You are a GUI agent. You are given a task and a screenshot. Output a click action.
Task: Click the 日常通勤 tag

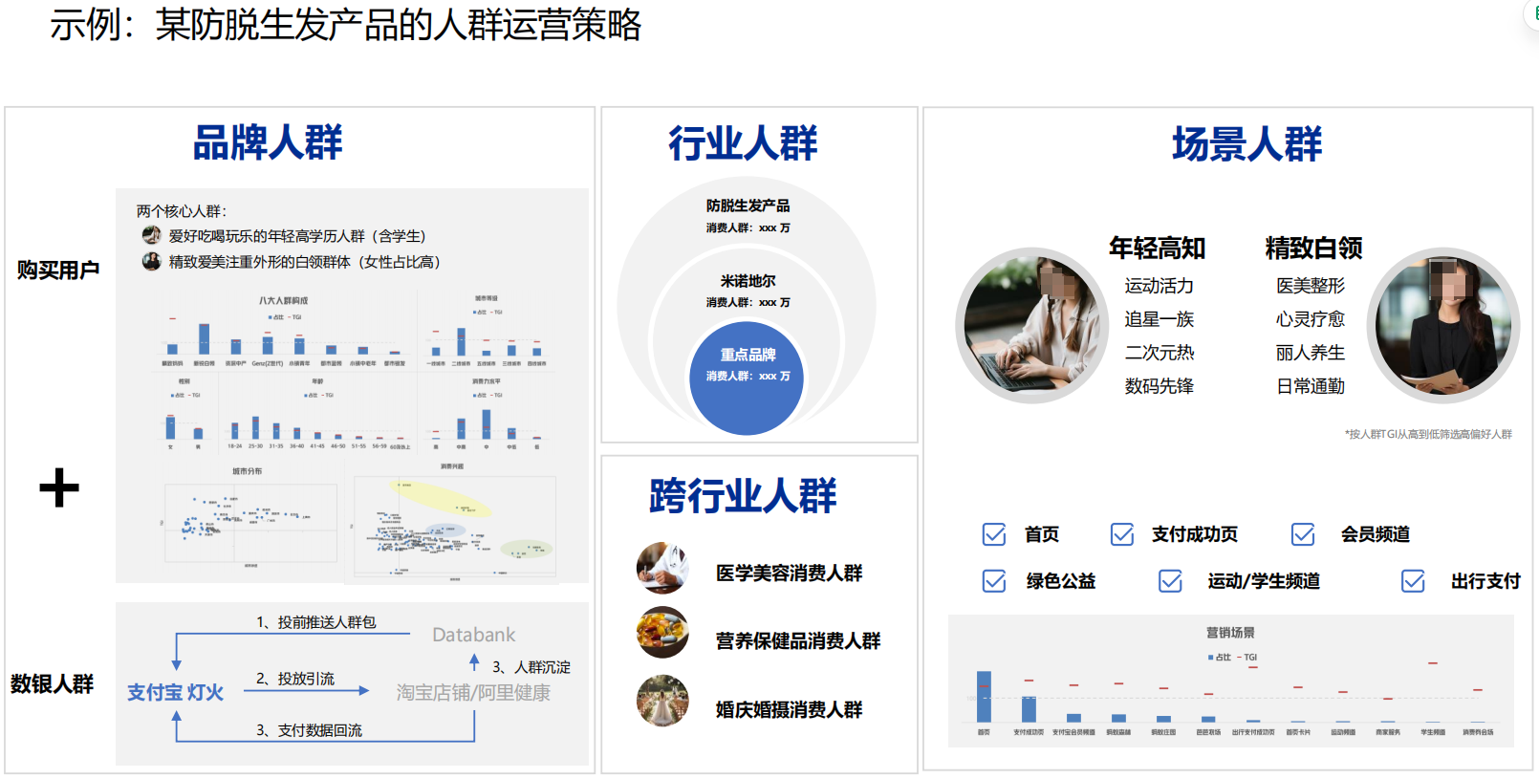click(x=1310, y=386)
